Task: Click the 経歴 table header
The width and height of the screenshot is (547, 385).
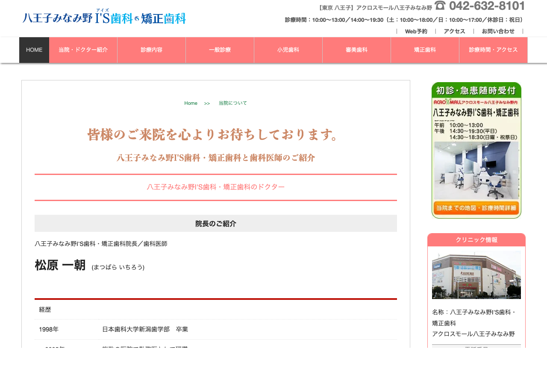Action: [x=216, y=310]
